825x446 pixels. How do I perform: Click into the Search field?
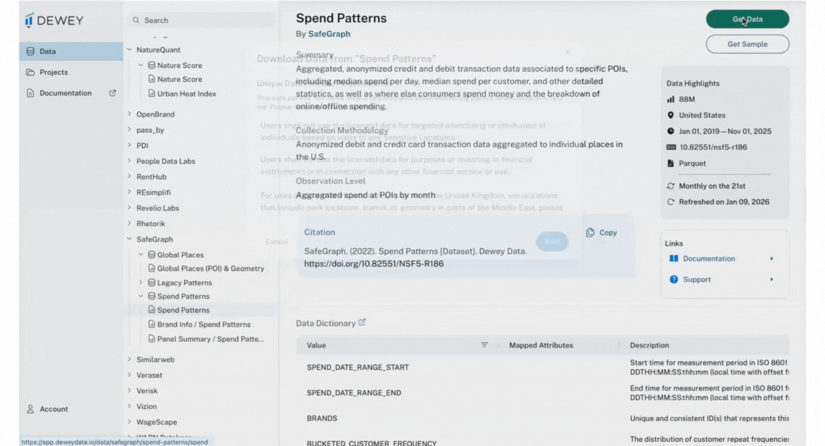coord(203,20)
